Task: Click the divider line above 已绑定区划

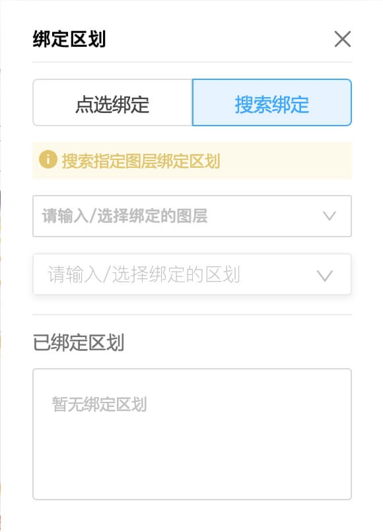Action: (192, 315)
